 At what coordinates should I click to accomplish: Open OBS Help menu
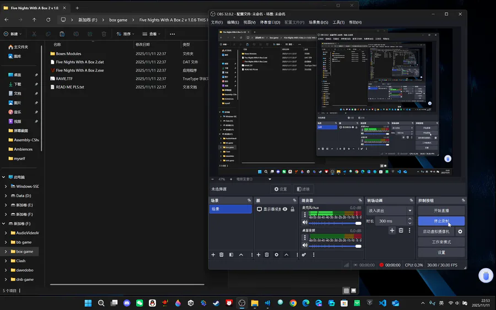pyautogui.click(x=355, y=22)
